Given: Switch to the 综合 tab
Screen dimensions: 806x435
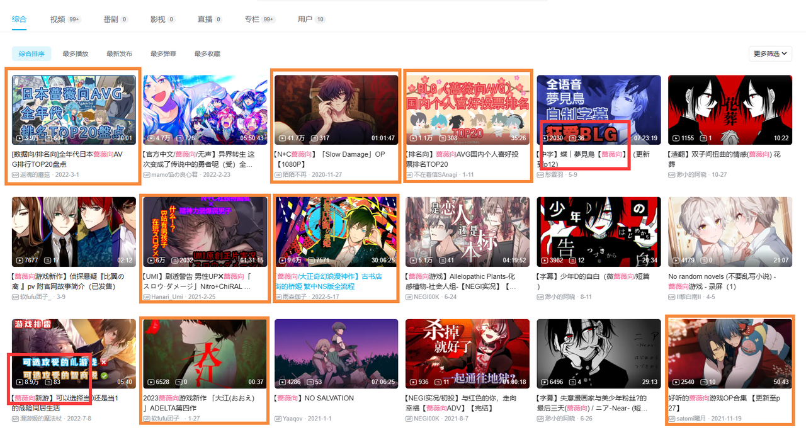Looking at the screenshot, I should coord(19,20).
